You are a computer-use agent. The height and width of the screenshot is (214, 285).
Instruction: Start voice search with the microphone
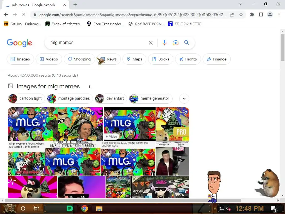(164, 43)
